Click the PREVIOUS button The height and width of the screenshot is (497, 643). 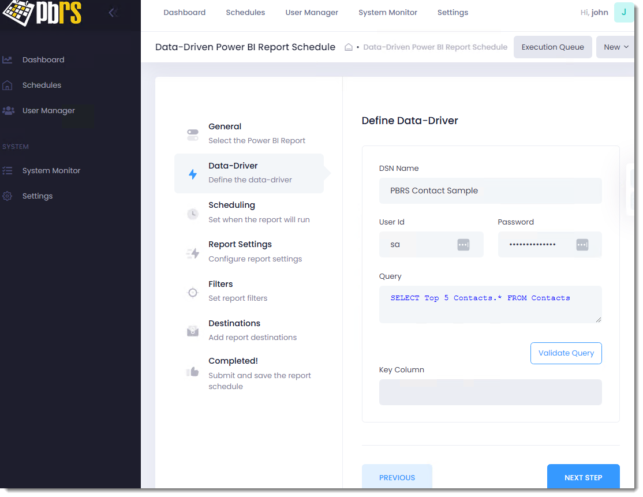click(x=397, y=476)
